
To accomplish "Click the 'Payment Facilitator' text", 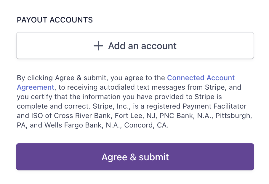I will [214, 106].
